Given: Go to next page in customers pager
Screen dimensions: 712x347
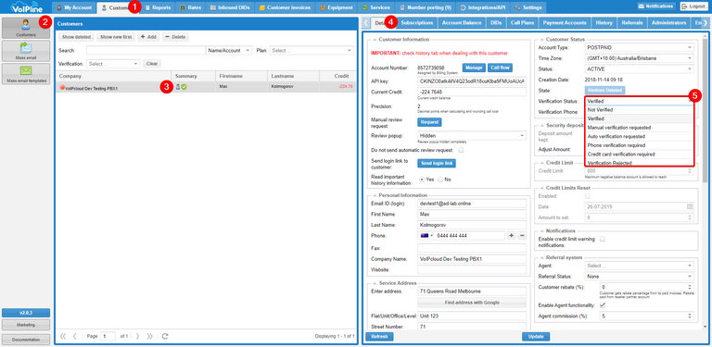Looking at the screenshot, I should point(137,336).
